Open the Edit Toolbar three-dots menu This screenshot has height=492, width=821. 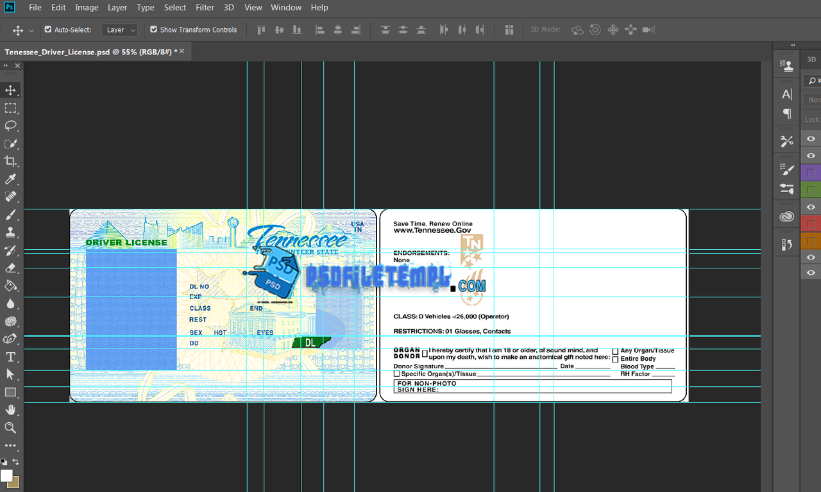11,445
